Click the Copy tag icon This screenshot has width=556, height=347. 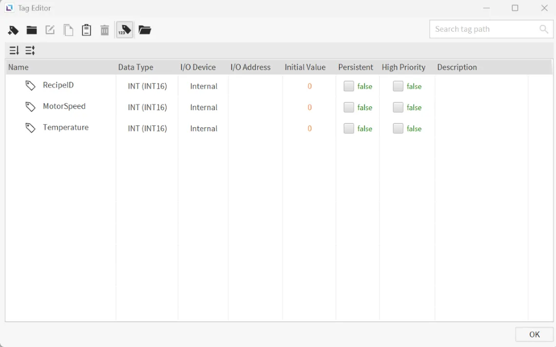pyautogui.click(x=69, y=30)
